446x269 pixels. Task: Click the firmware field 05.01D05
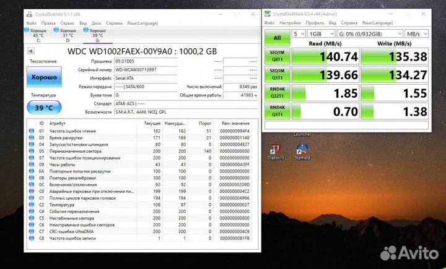[x=146, y=61]
